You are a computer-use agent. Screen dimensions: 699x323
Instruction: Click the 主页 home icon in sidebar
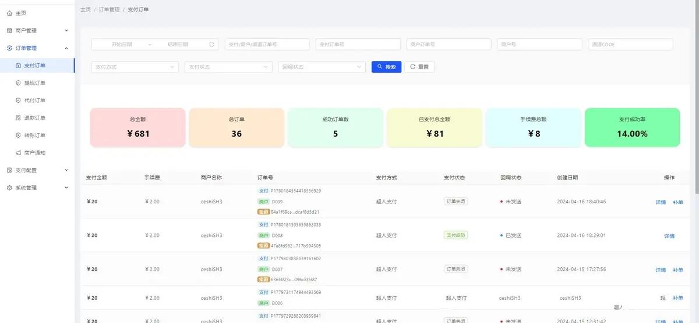(9, 13)
